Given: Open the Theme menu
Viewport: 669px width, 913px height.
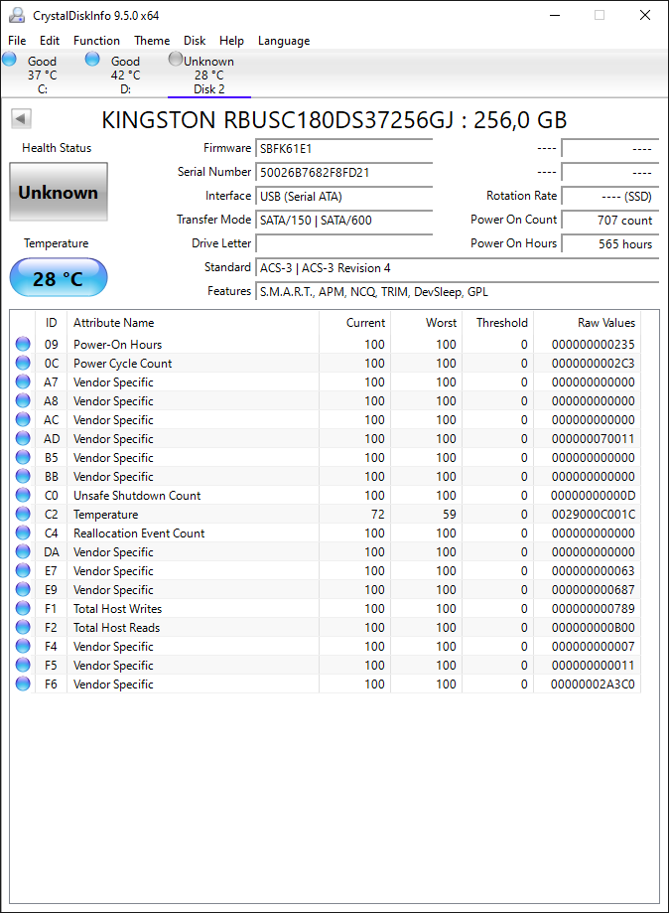Looking at the screenshot, I should [x=152, y=40].
